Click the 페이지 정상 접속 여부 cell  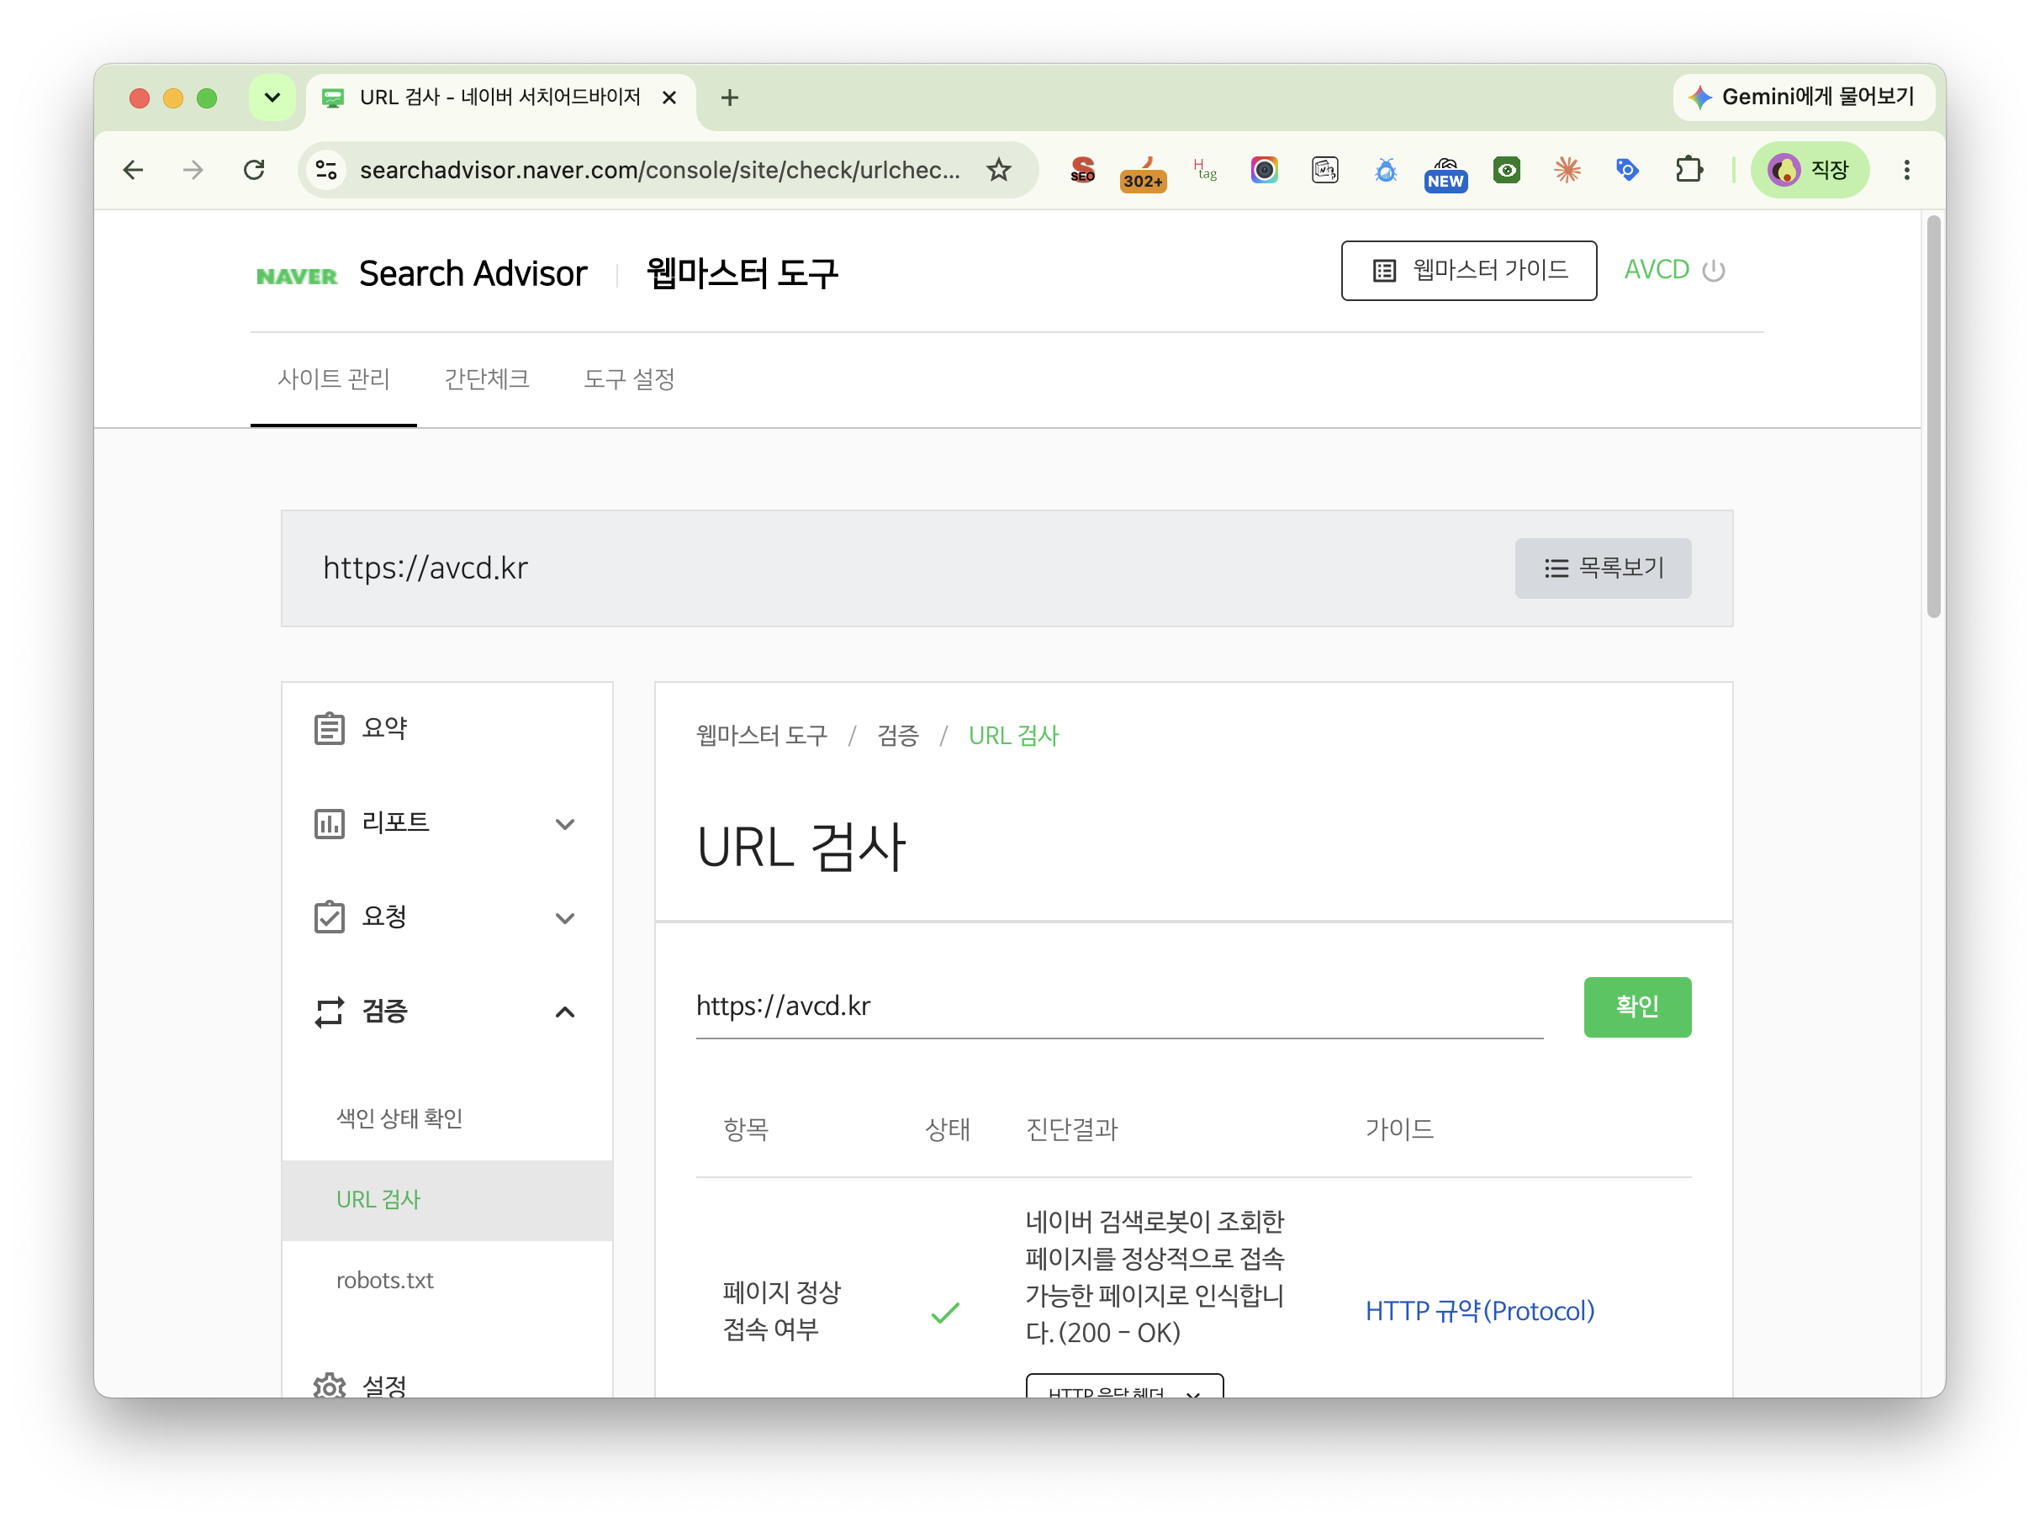780,1310
